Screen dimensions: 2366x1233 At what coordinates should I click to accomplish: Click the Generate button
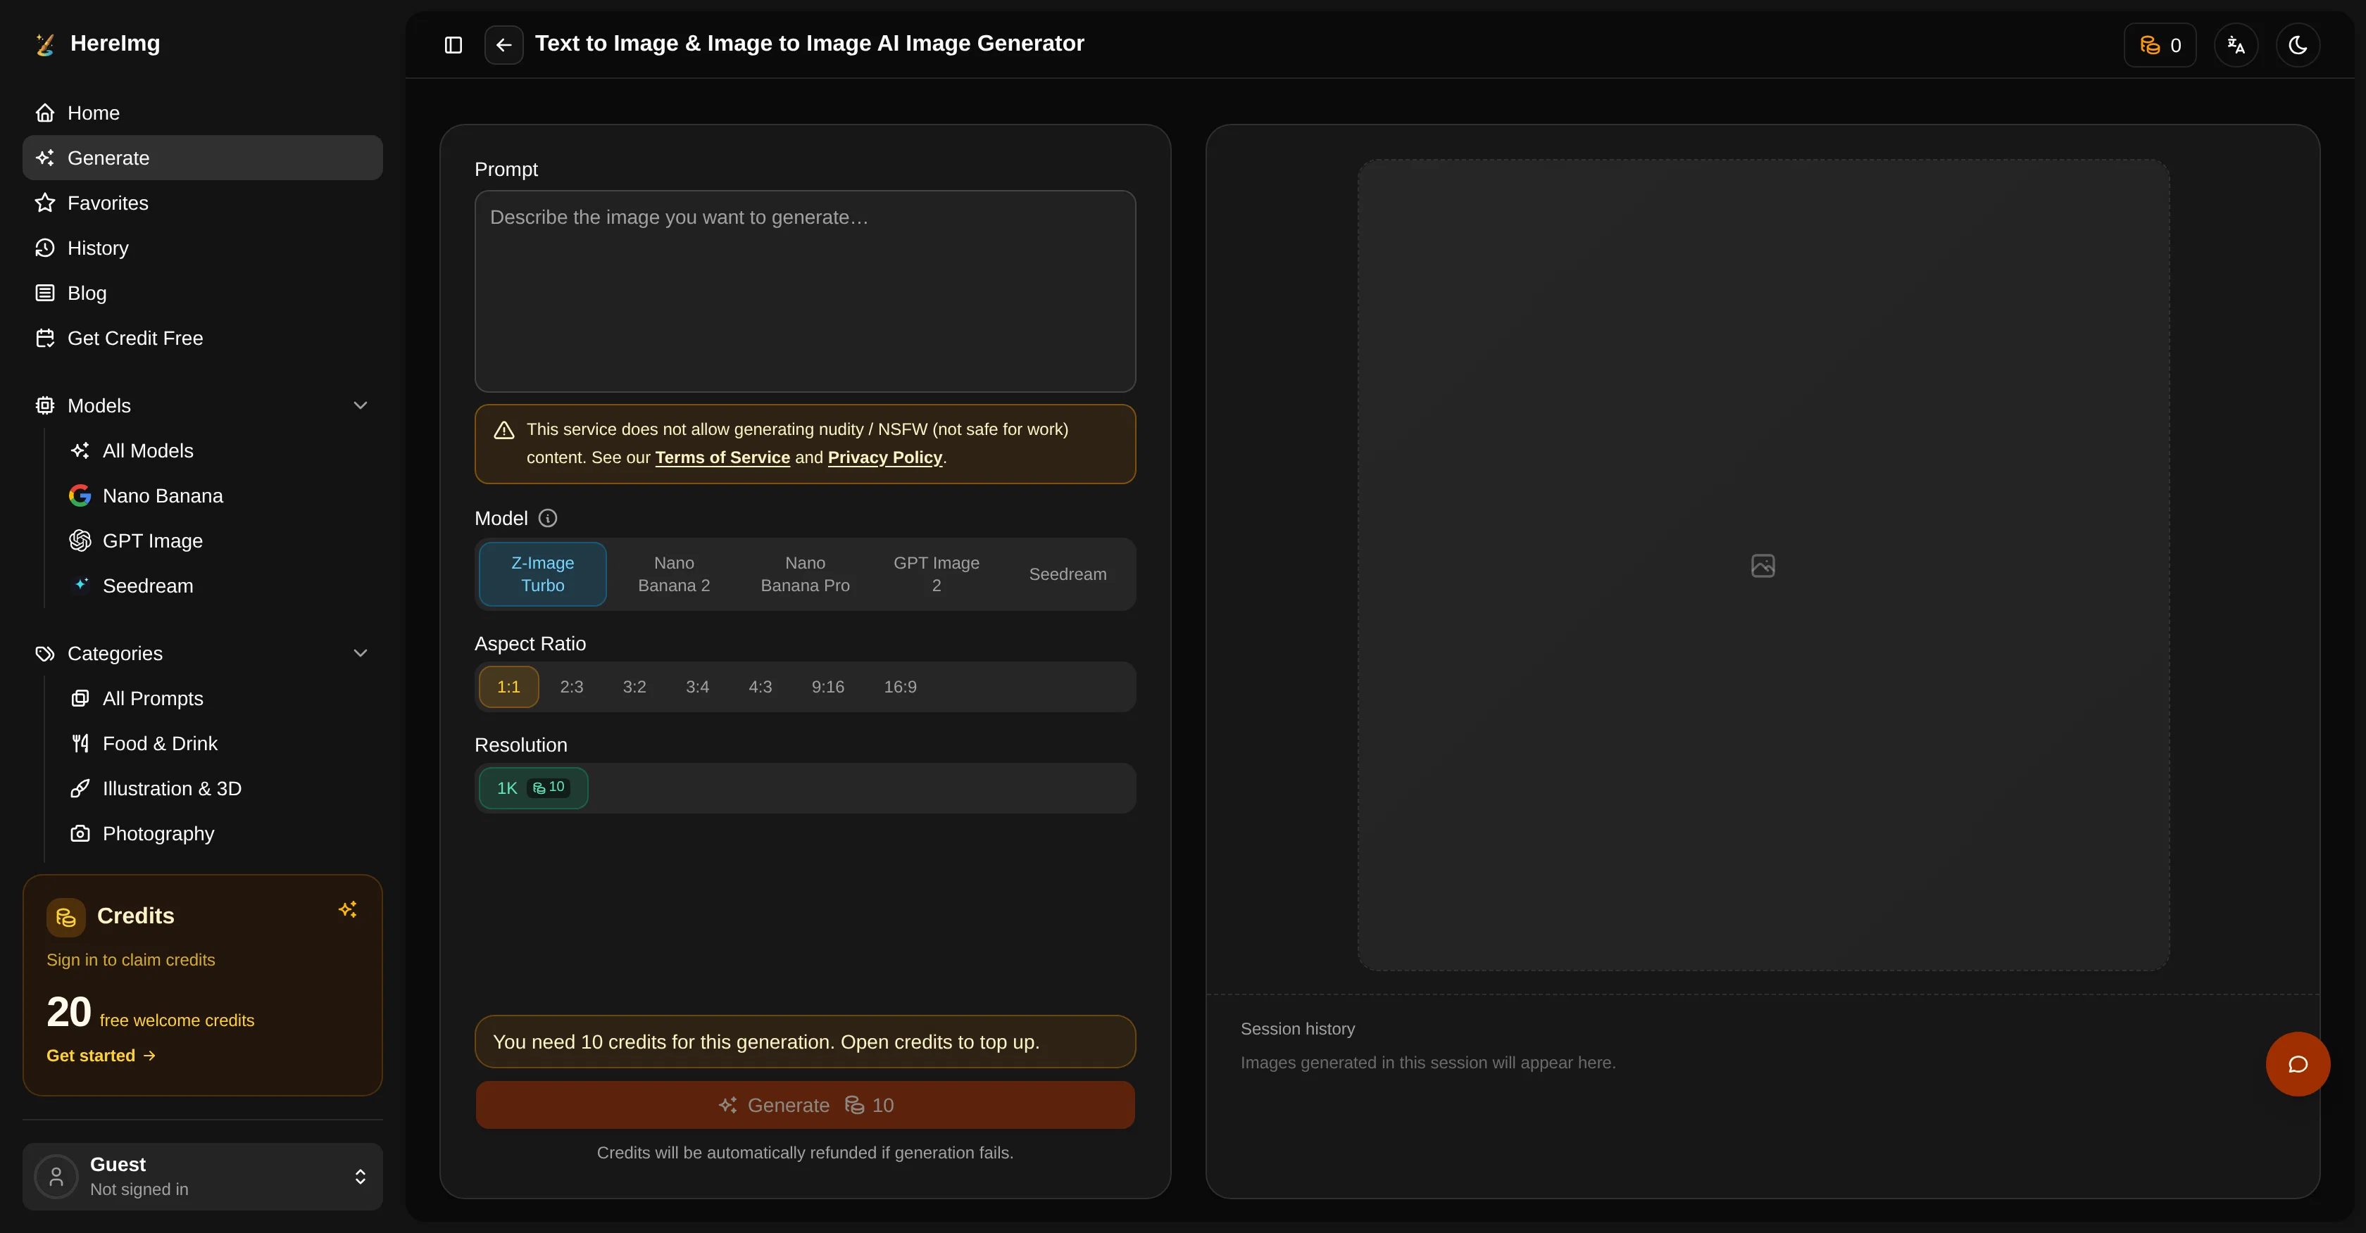[806, 1106]
